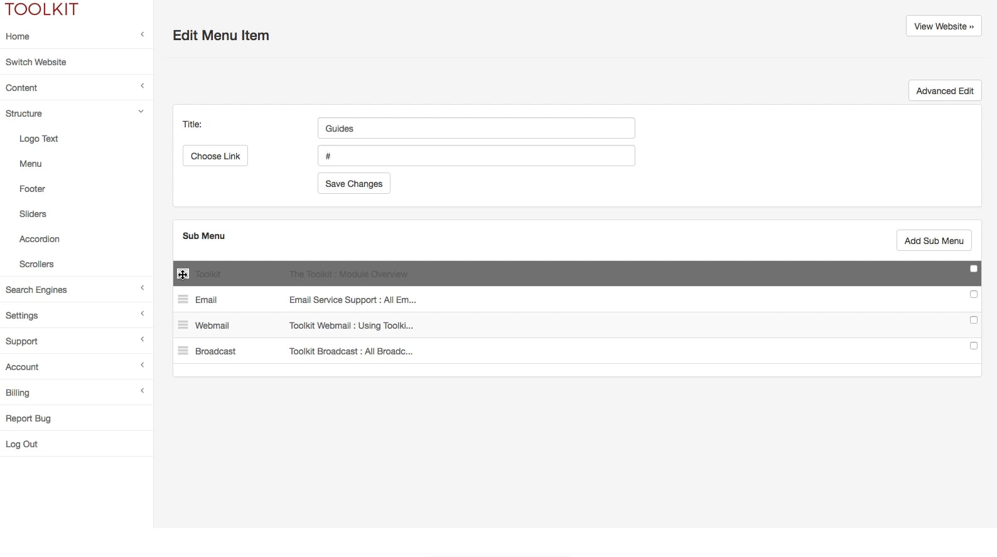The height and width of the screenshot is (557, 997).
Task: Click the Webmail sub menu name
Action: (x=212, y=326)
